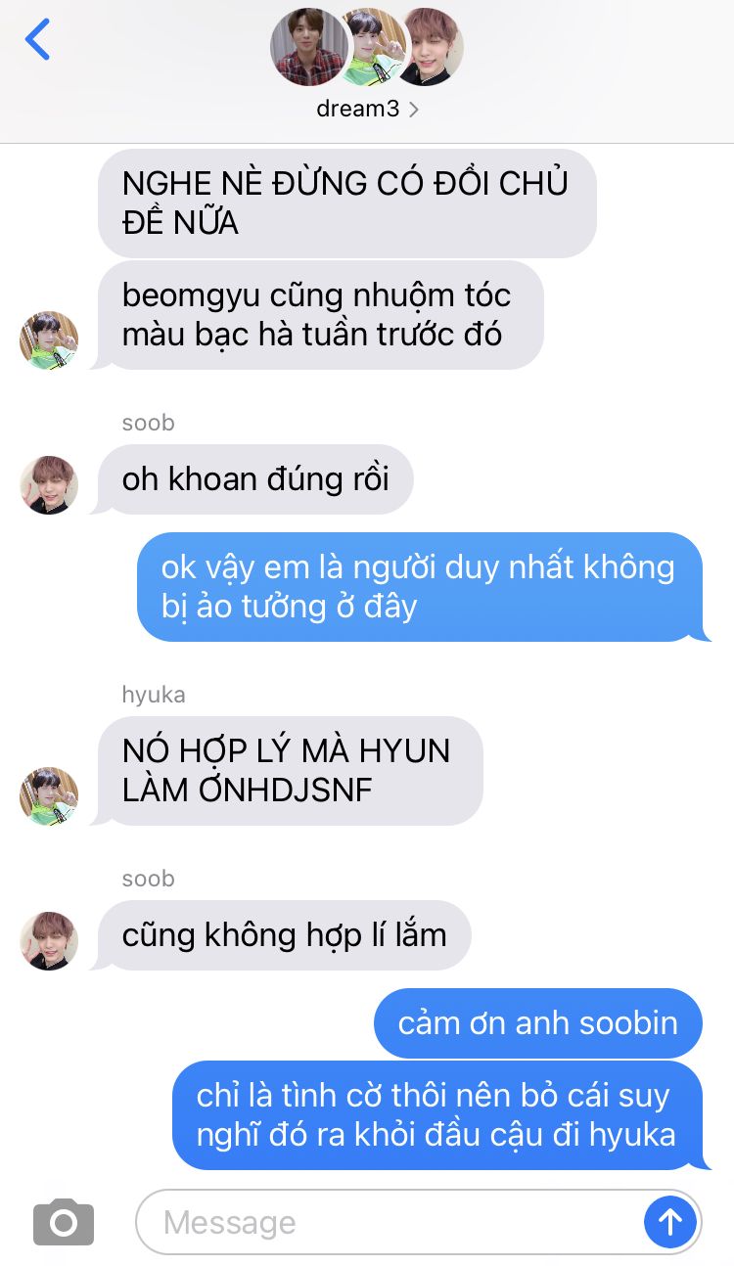Viewport: 734px width, 1266px height.
Task: Tap soob avatar beside 'oh khoan đúng rồi'
Action: pos(49,485)
